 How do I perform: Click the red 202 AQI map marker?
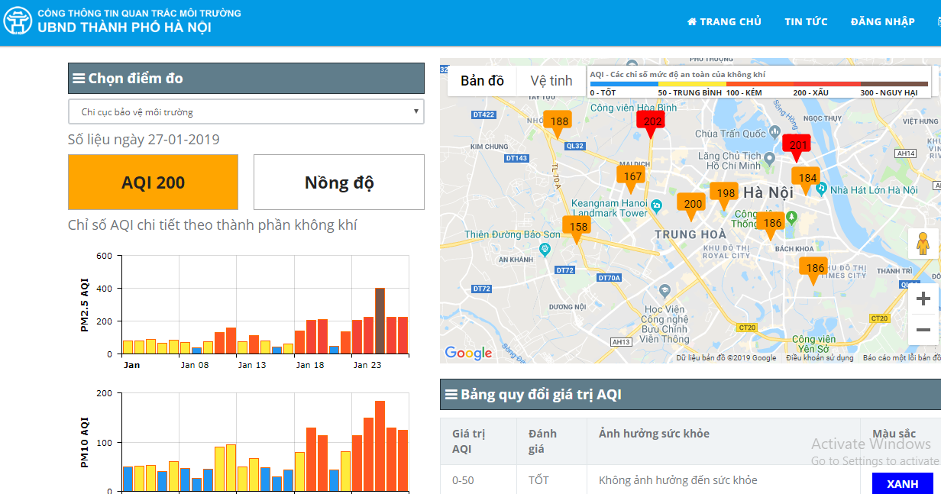point(652,121)
